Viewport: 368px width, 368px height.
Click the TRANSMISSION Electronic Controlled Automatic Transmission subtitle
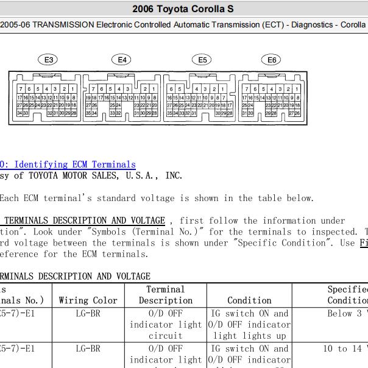[183, 24]
